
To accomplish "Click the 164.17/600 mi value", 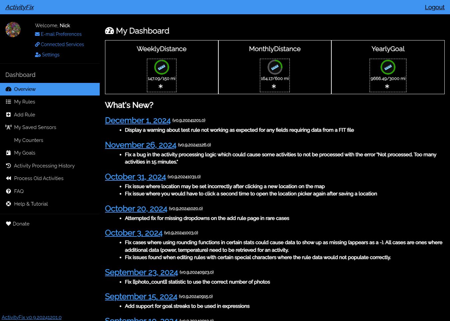I will [275, 79].
